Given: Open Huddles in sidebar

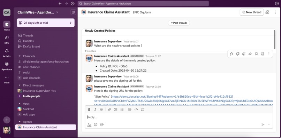Looking at the screenshot, I should click(46, 41).
